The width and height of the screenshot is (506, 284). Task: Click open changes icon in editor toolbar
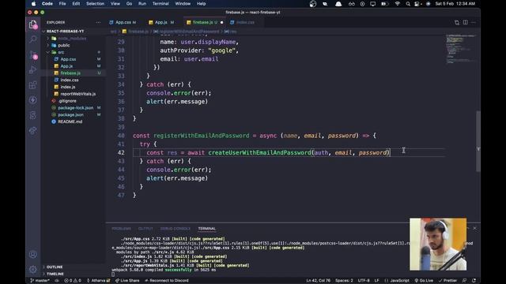pos(457,22)
